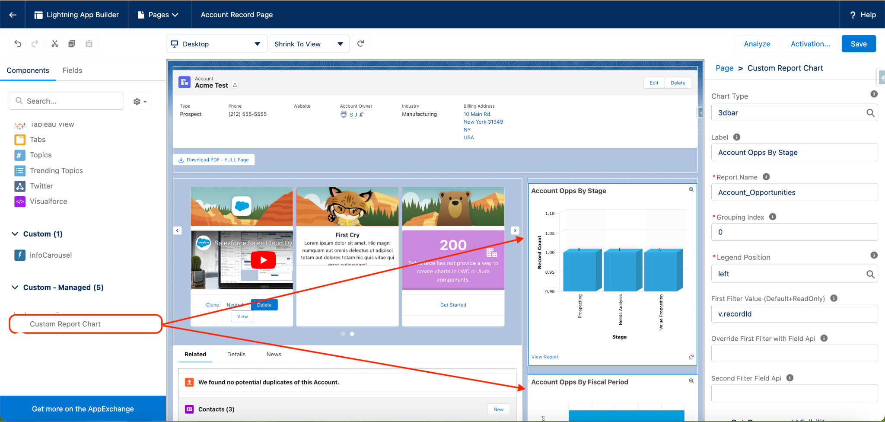Play the Salesforce Sales Cloud video

tap(263, 260)
